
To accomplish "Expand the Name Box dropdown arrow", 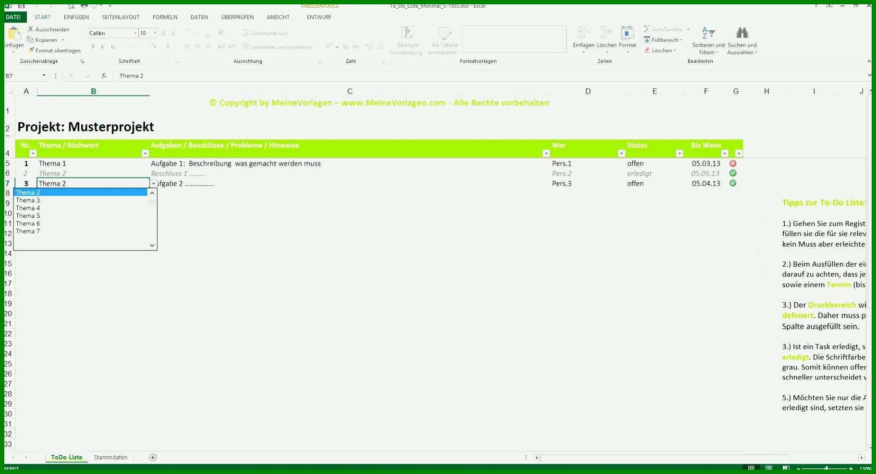I will tap(44, 76).
